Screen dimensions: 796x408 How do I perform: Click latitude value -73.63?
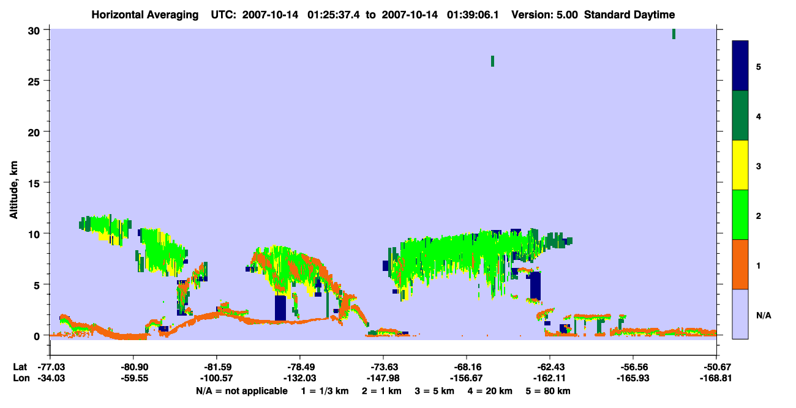[383, 366]
